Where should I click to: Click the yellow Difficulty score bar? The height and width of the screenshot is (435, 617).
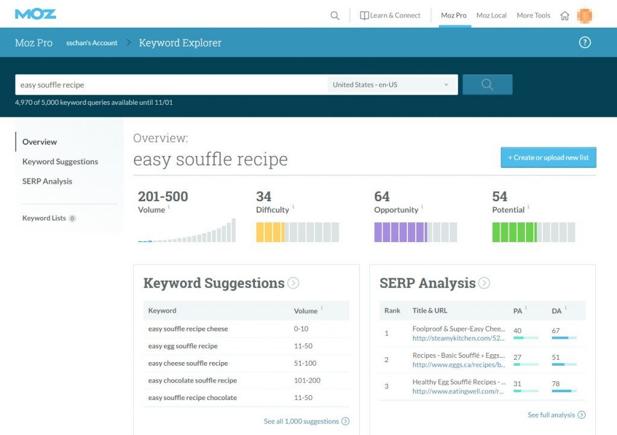298,232
